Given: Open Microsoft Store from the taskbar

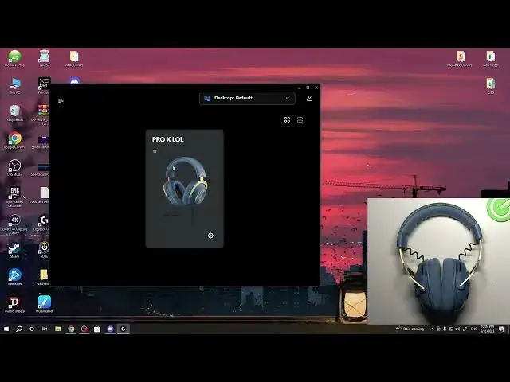Looking at the screenshot, I should [97, 329].
